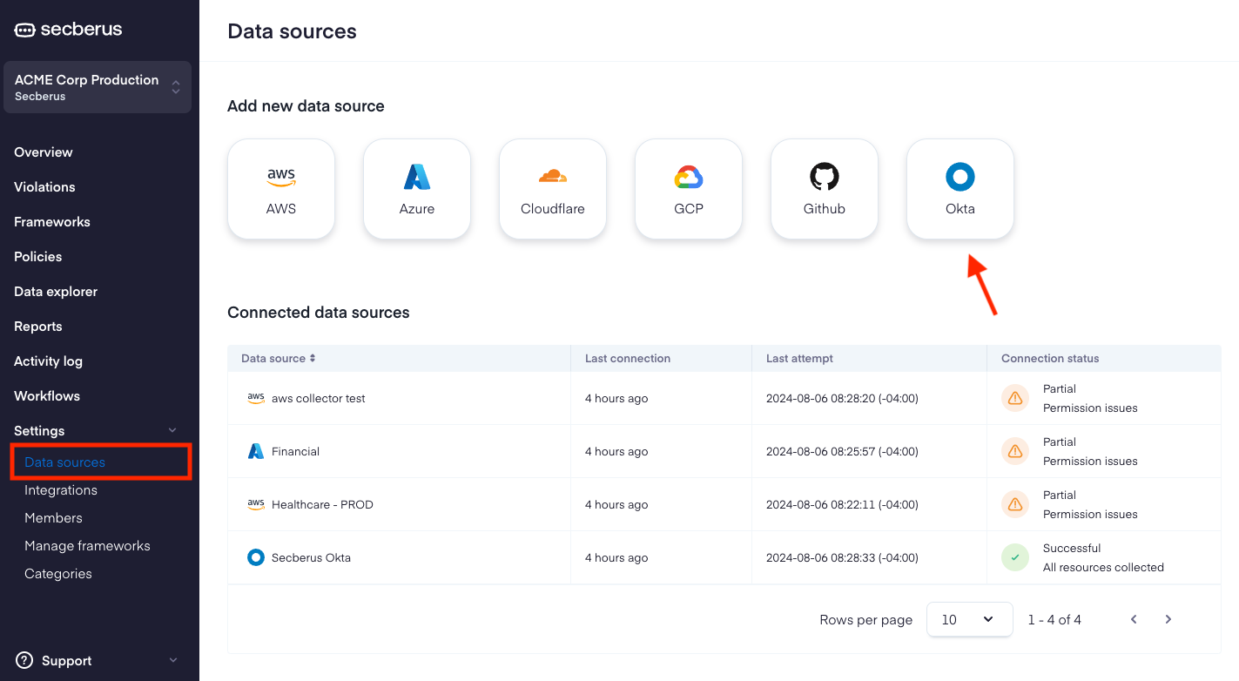Click Support label in sidebar

click(x=67, y=660)
